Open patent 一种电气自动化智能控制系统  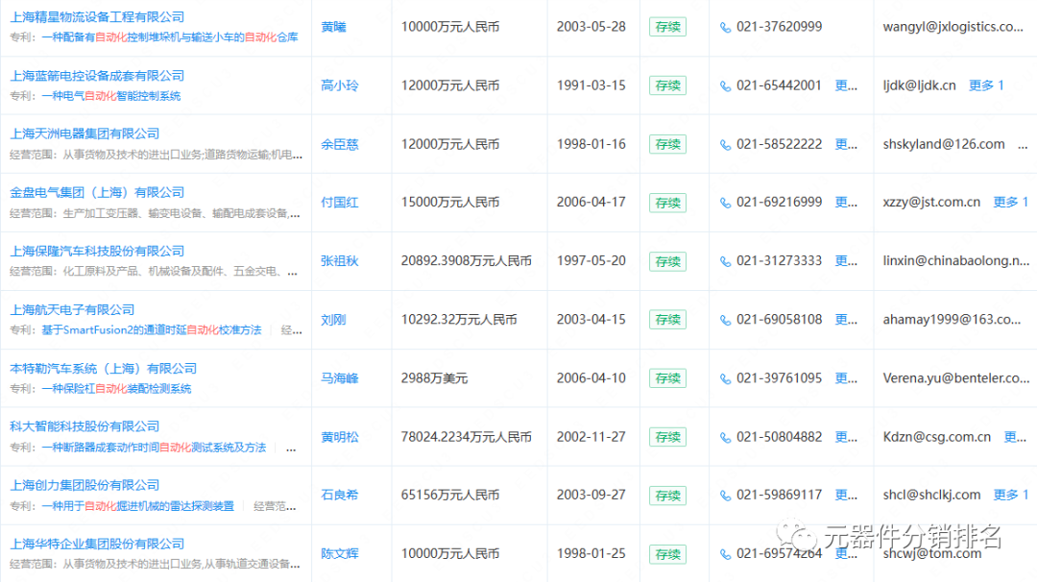coord(111,97)
